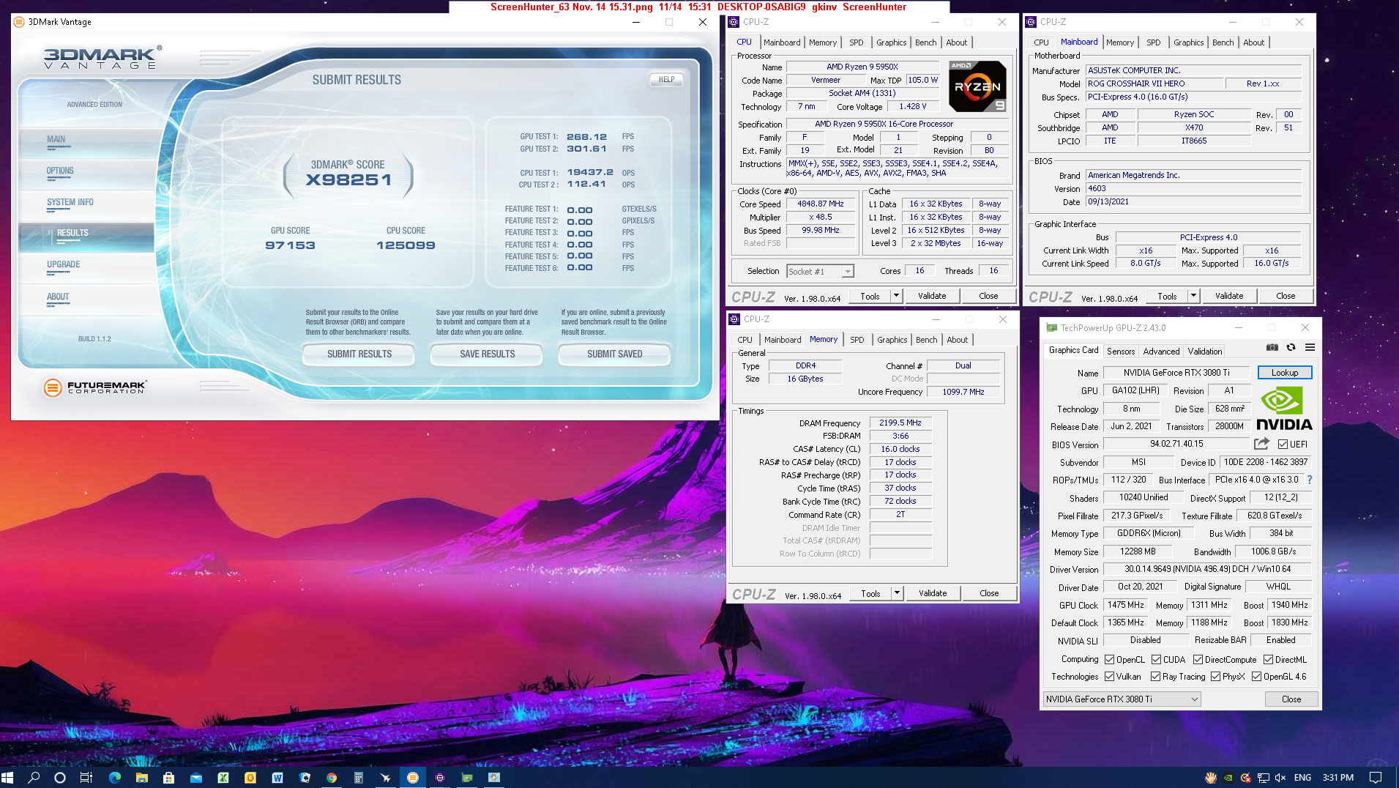Expand Tools arrow in CPU-Z memory timings window
Image resolution: width=1399 pixels, height=788 pixels.
pos(897,593)
